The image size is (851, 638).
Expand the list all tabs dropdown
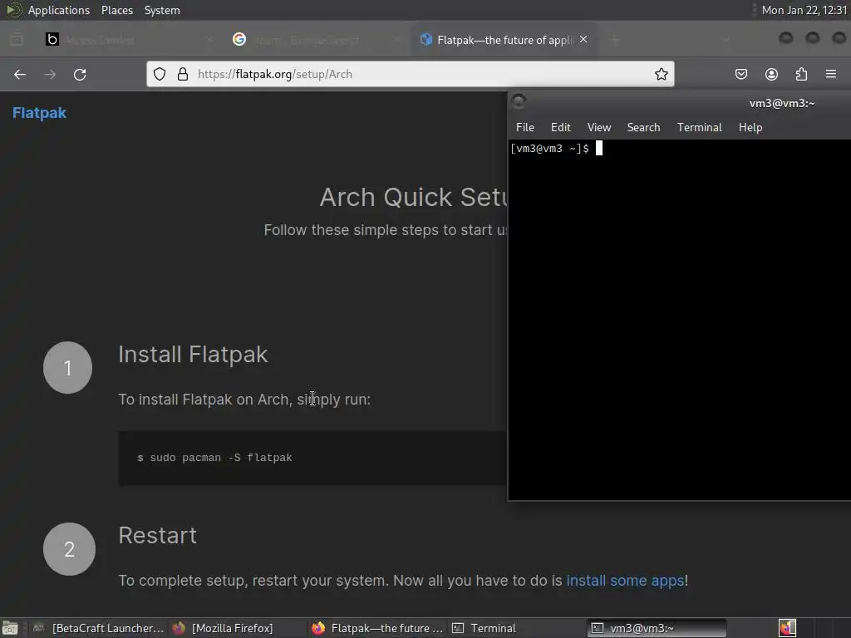(x=726, y=40)
